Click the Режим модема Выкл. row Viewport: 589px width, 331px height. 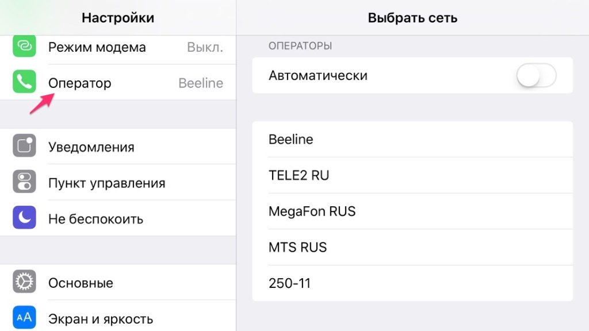[x=115, y=47]
